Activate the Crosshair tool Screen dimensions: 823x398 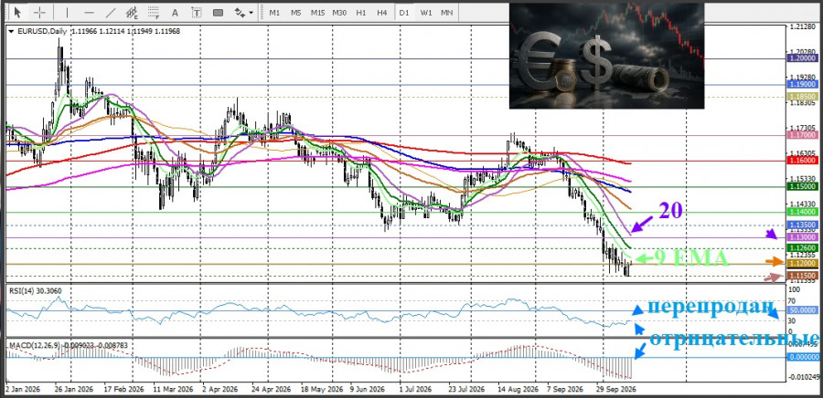click(x=40, y=12)
